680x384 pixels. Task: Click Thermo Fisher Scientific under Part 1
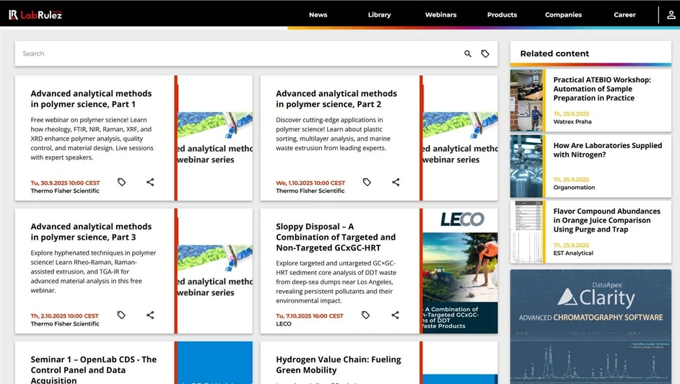coord(65,191)
